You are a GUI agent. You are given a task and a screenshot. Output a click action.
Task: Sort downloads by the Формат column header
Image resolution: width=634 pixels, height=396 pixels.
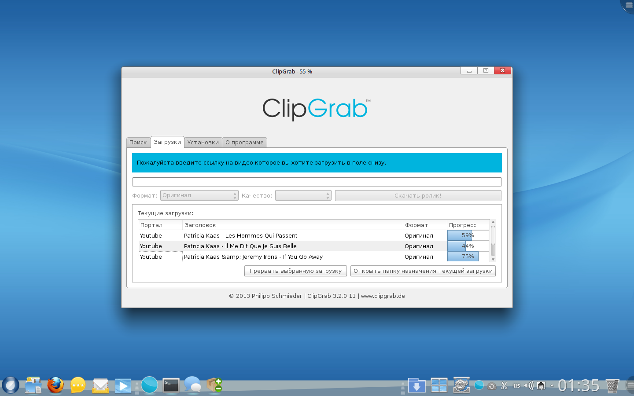425,225
